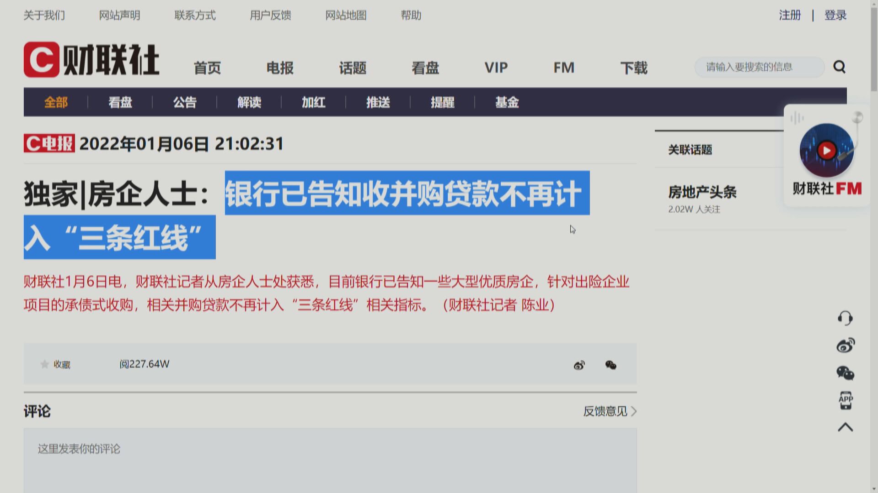Open the 基金 category menu
This screenshot has width=878, height=493.
pos(506,103)
